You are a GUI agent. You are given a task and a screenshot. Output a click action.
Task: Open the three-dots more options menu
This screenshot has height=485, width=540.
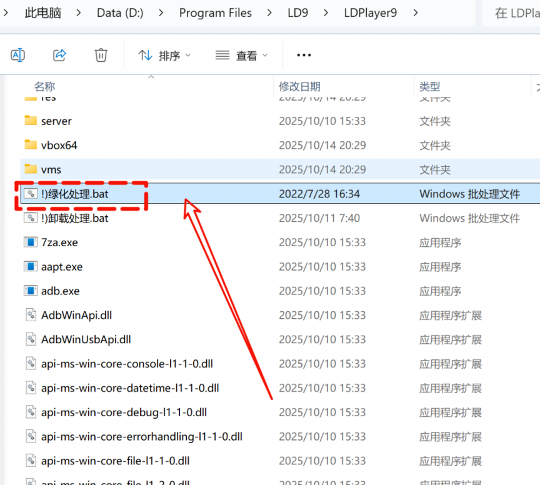pyautogui.click(x=304, y=55)
